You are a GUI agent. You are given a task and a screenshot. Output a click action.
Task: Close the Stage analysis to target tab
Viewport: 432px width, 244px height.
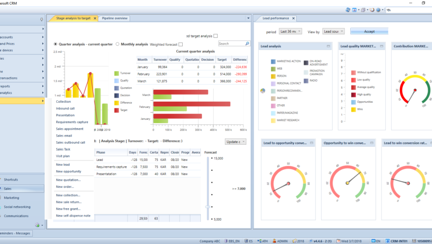click(x=95, y=18)
